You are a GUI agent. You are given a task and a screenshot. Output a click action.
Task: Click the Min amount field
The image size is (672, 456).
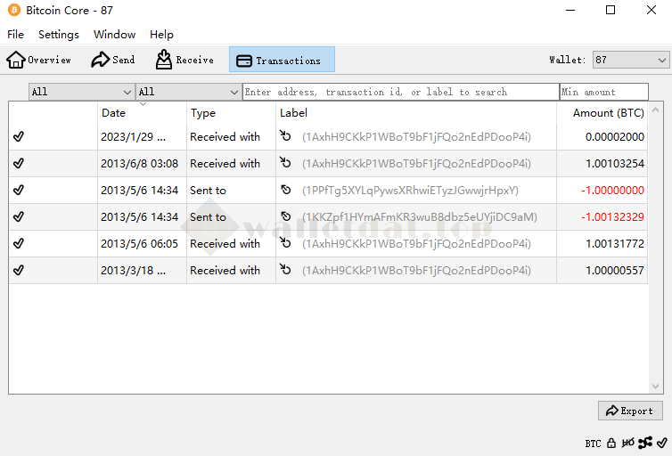pos(603,92)
